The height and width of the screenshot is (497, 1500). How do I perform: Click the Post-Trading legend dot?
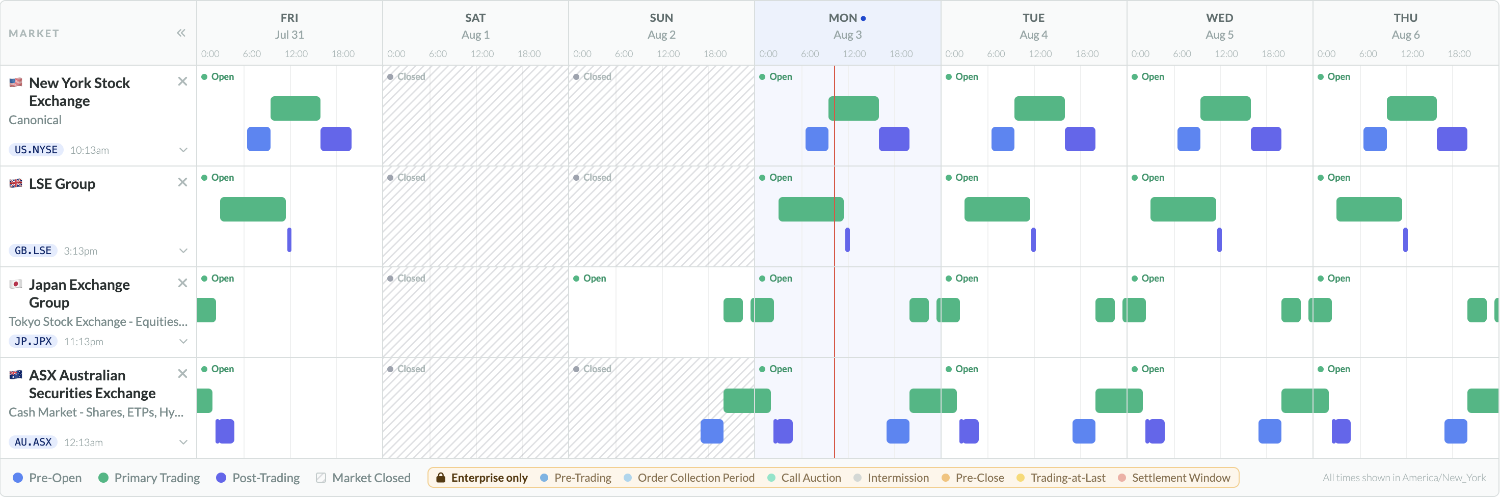click(221, 478)
